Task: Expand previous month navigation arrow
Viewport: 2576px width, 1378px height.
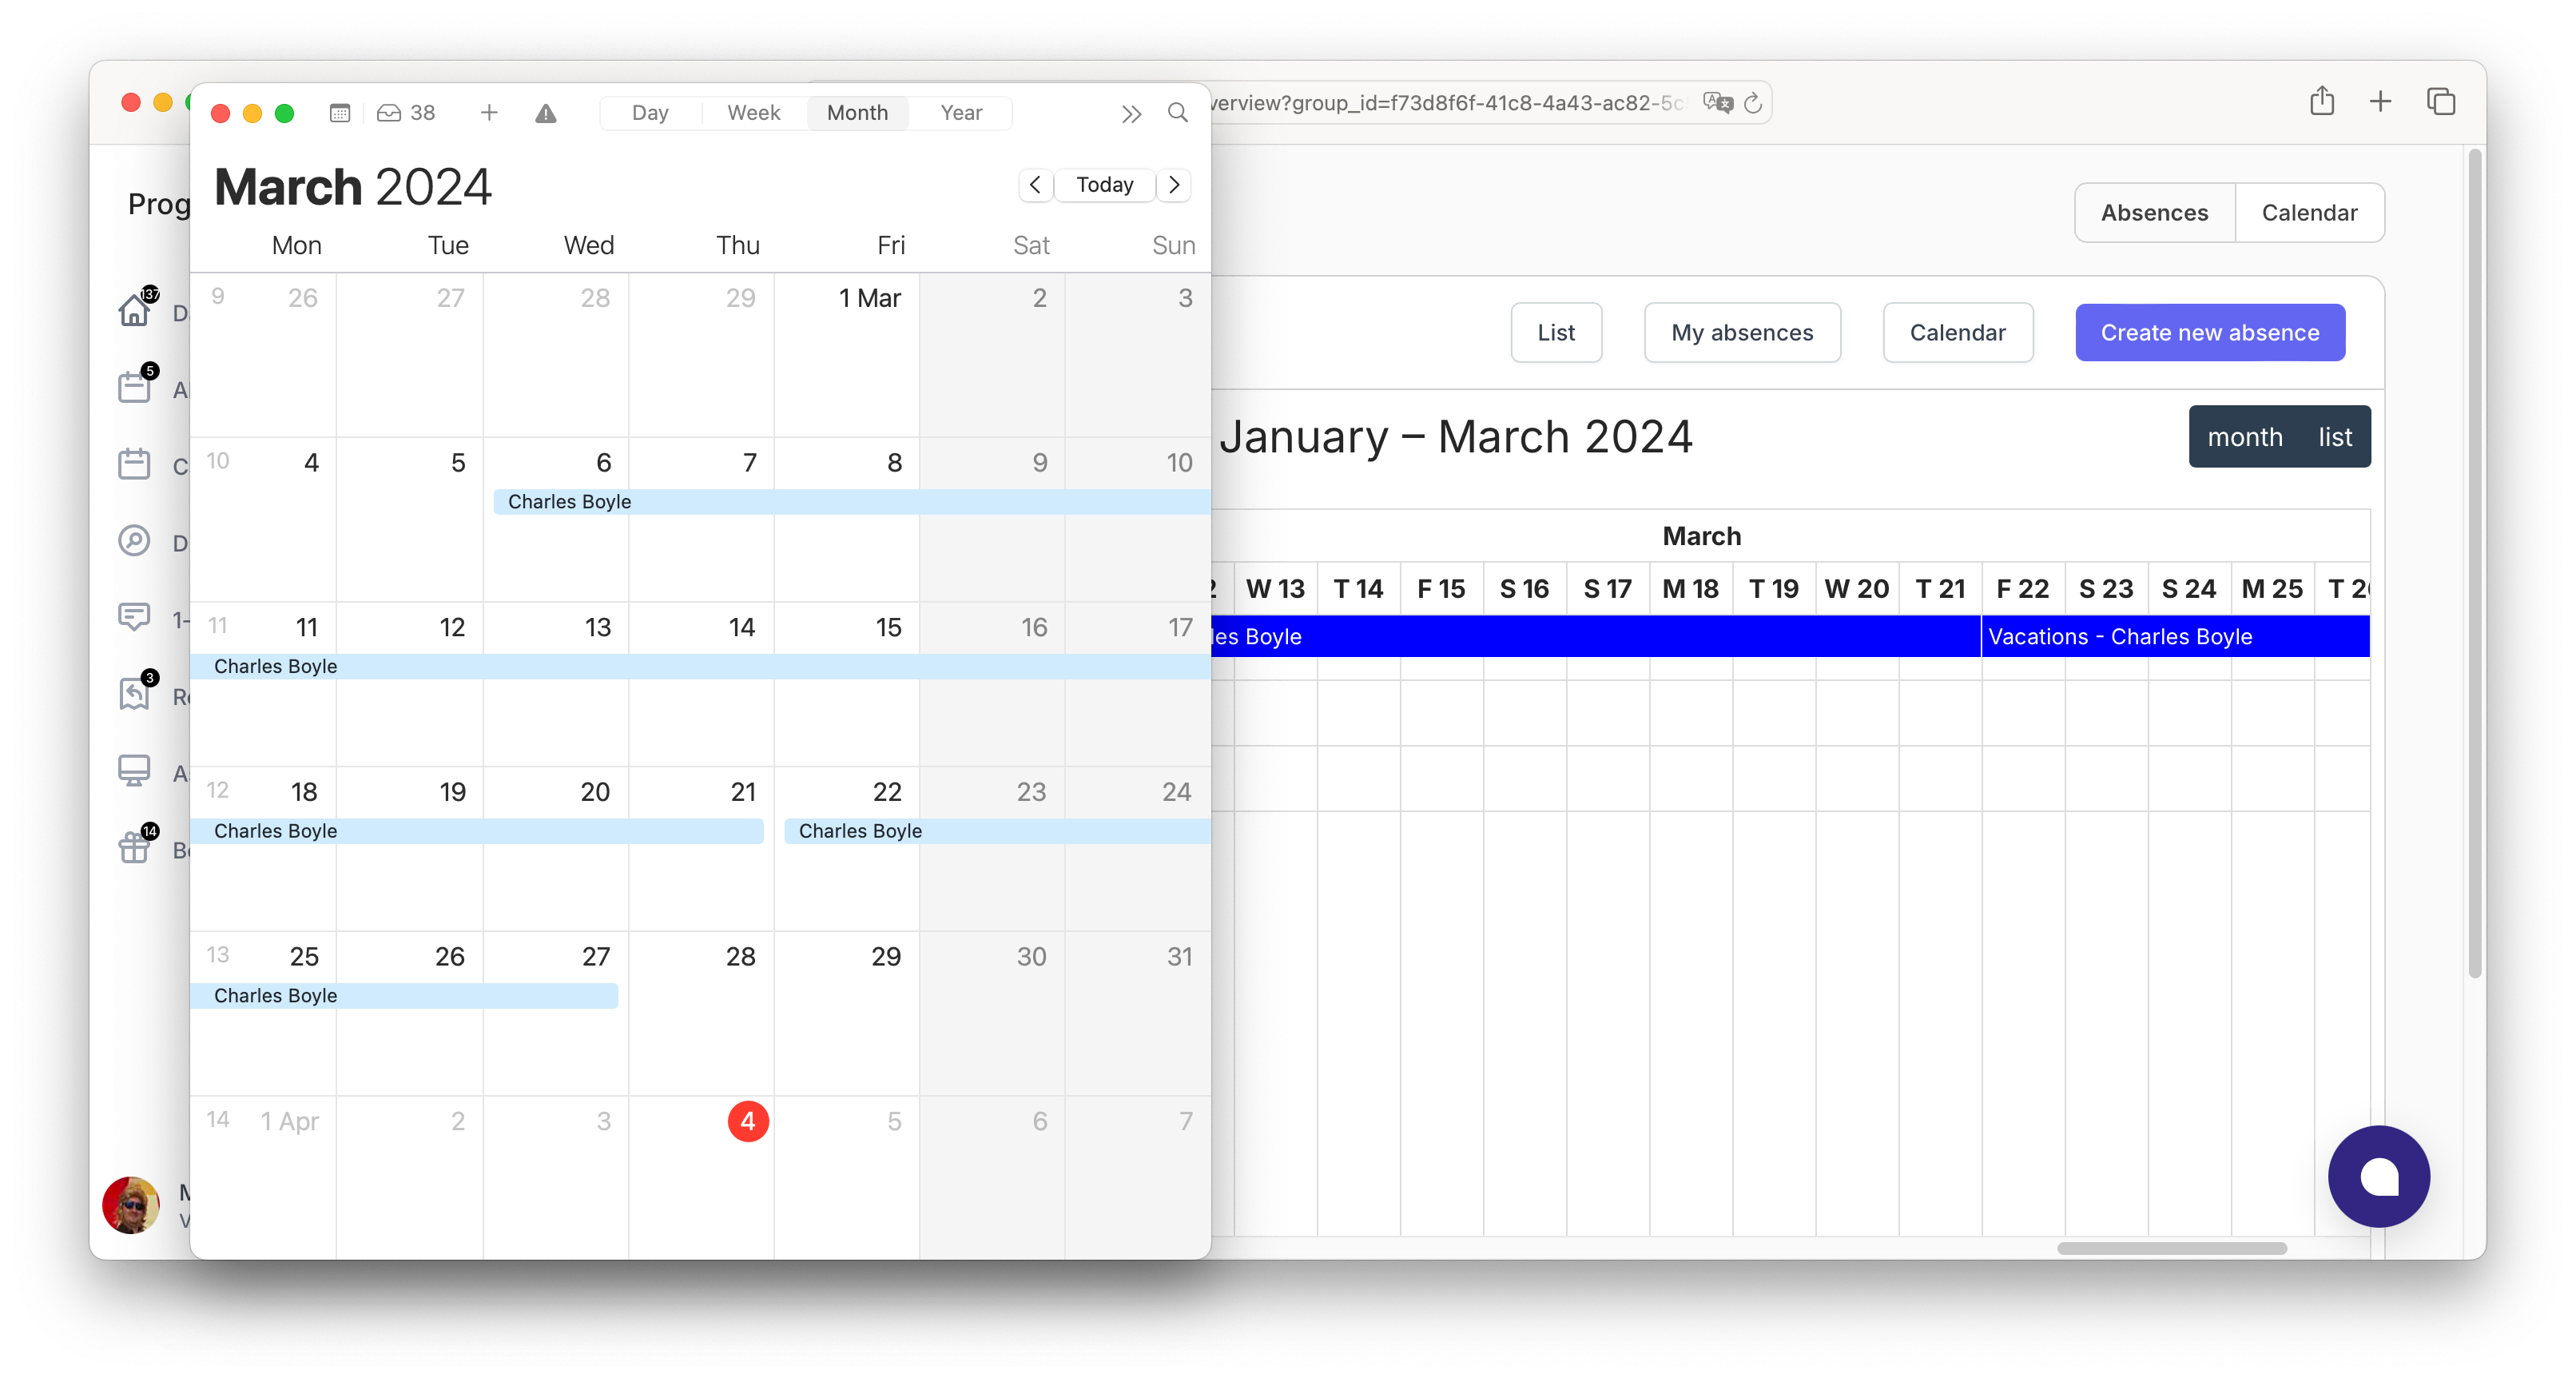Action: pos(1036,184)
